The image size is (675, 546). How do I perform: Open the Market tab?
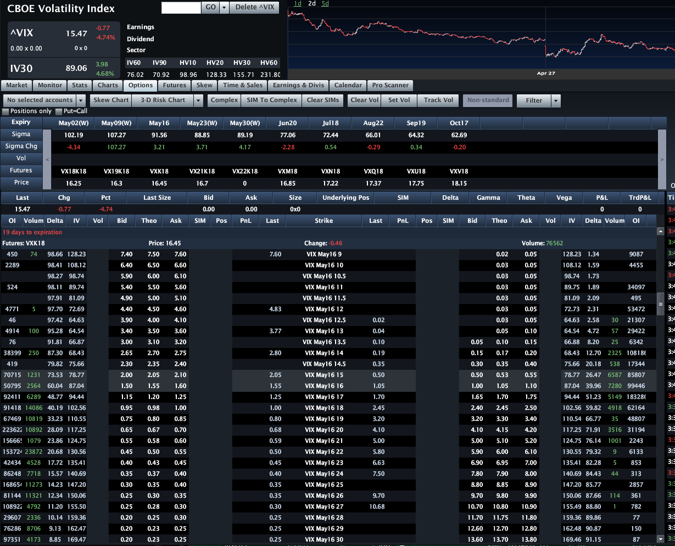16,86
